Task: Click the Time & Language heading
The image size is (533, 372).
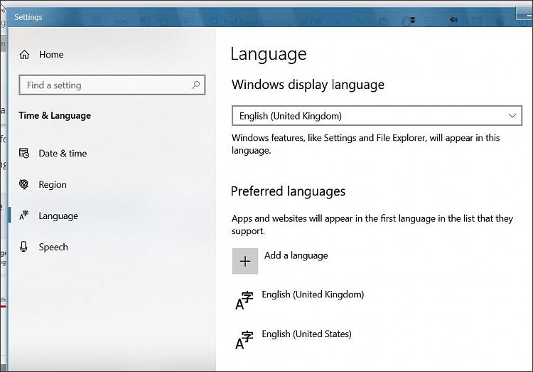Action: (x=55, y=116)
